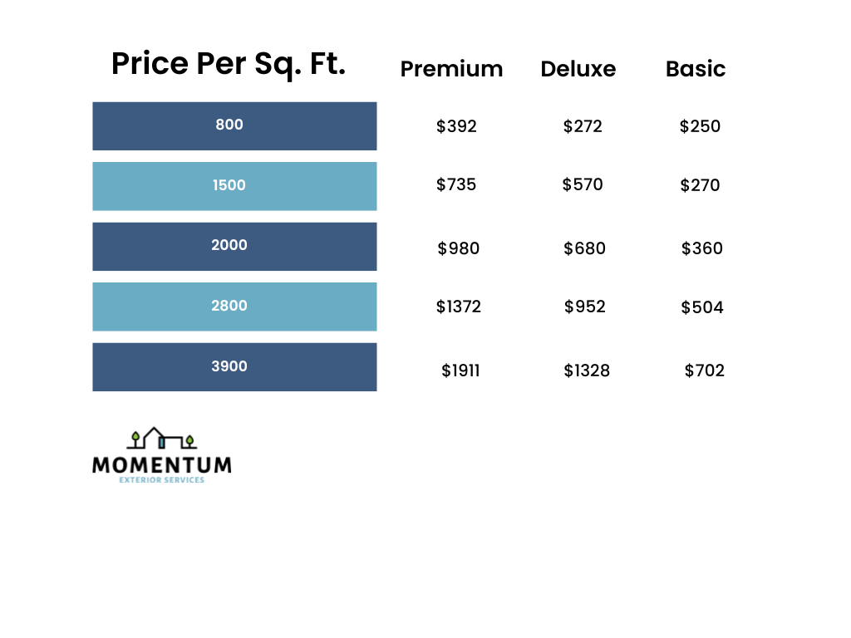
Task: Select the 1500 sq. ft. row bar
Action: (234, 186)
